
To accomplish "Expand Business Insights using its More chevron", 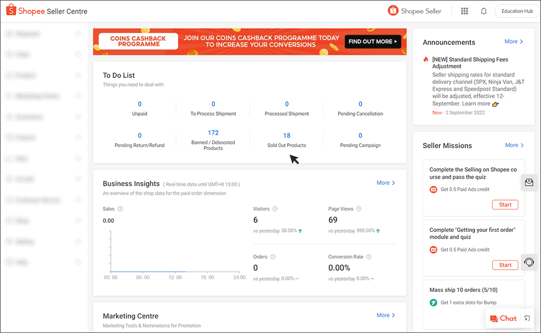I will coord(385,183).
